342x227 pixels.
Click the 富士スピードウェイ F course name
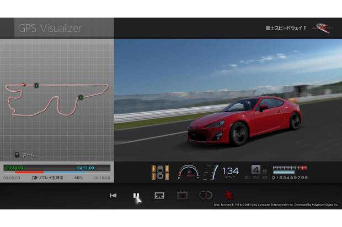(x=286, y=28)
